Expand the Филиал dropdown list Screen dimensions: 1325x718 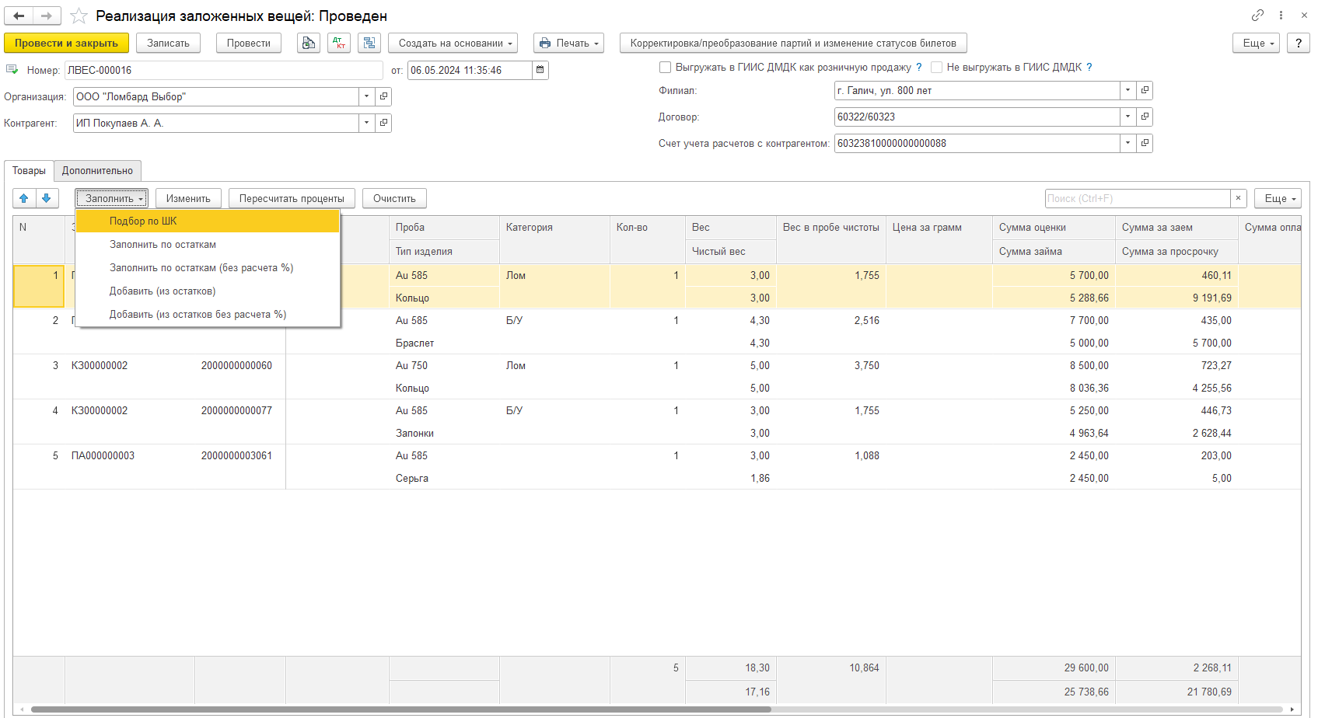[x=1128, y=90]
